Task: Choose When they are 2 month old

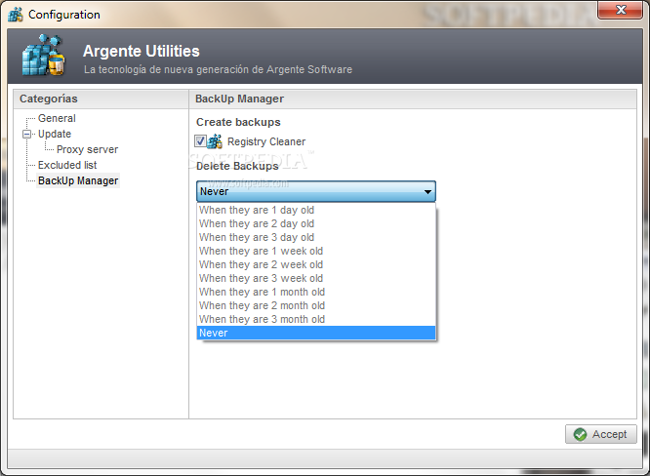Action: click(316, 305)
